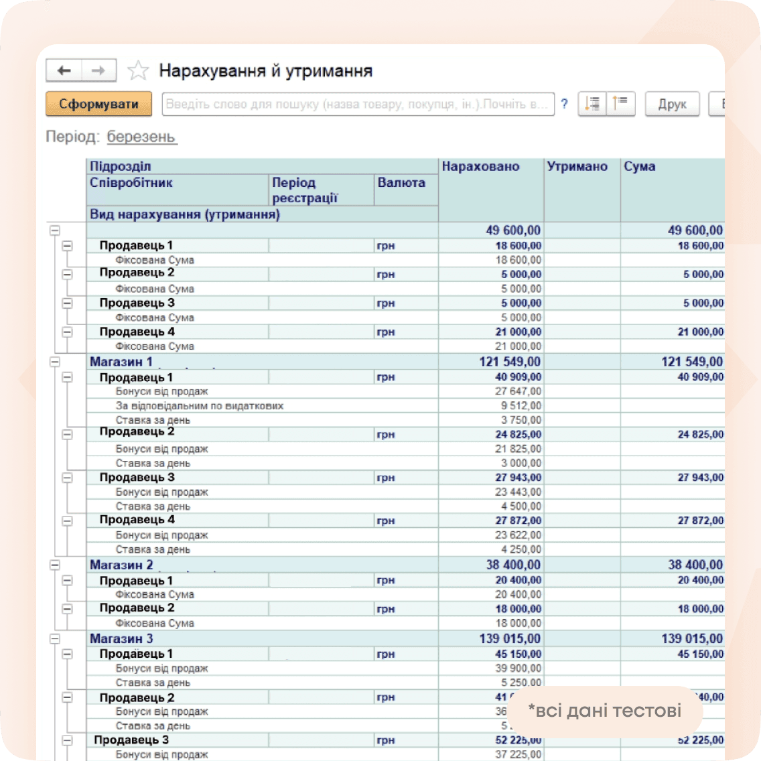Collapse Продавець 1 in the 18 600,00 row
Screen dimensions: 761x761
(x=68, y=246)
